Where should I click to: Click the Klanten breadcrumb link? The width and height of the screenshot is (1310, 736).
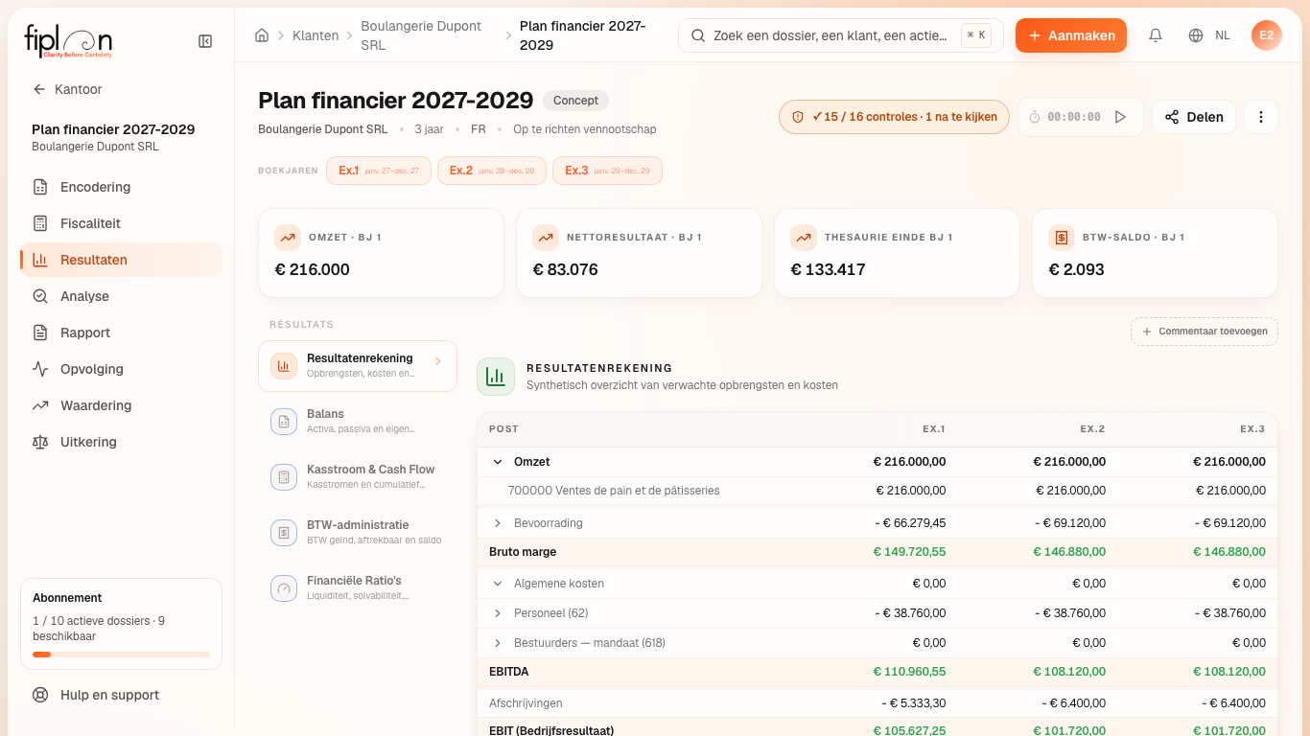[x=316, y=35]
